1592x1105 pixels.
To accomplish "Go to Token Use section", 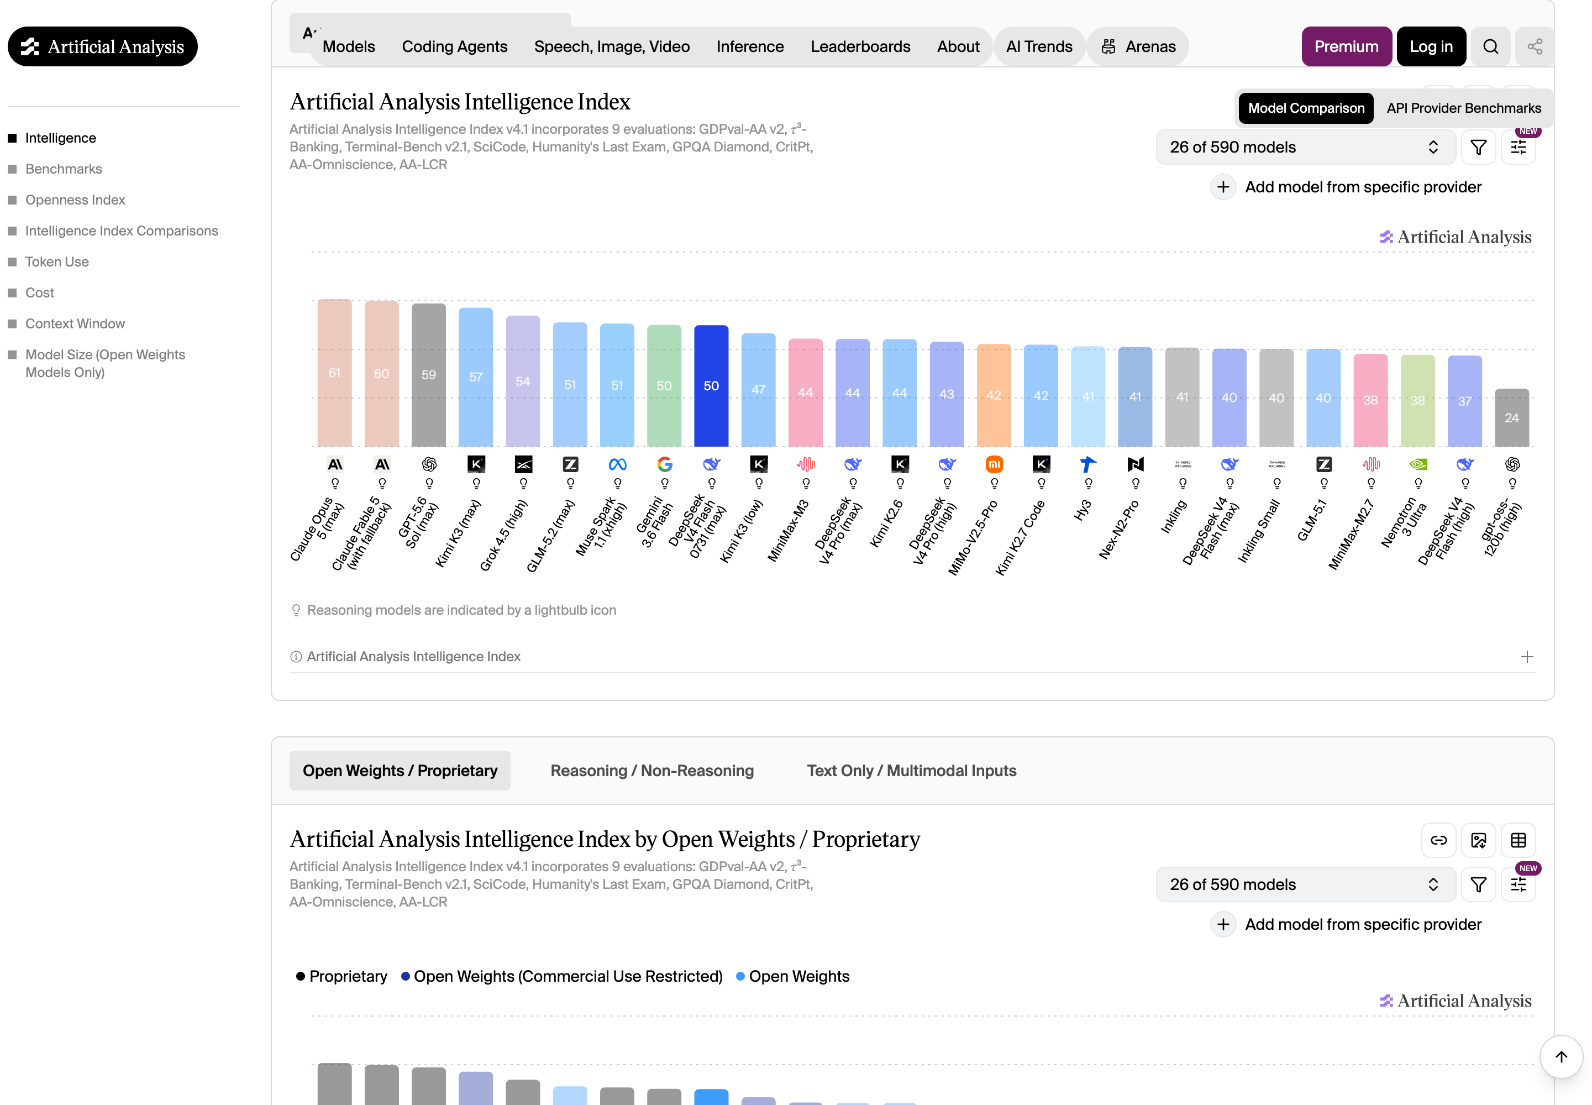I will (x=57, y=261).
